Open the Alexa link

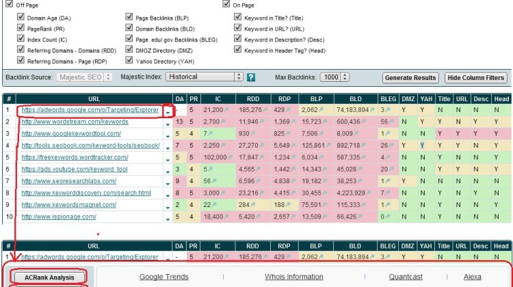tap(473, 277)
